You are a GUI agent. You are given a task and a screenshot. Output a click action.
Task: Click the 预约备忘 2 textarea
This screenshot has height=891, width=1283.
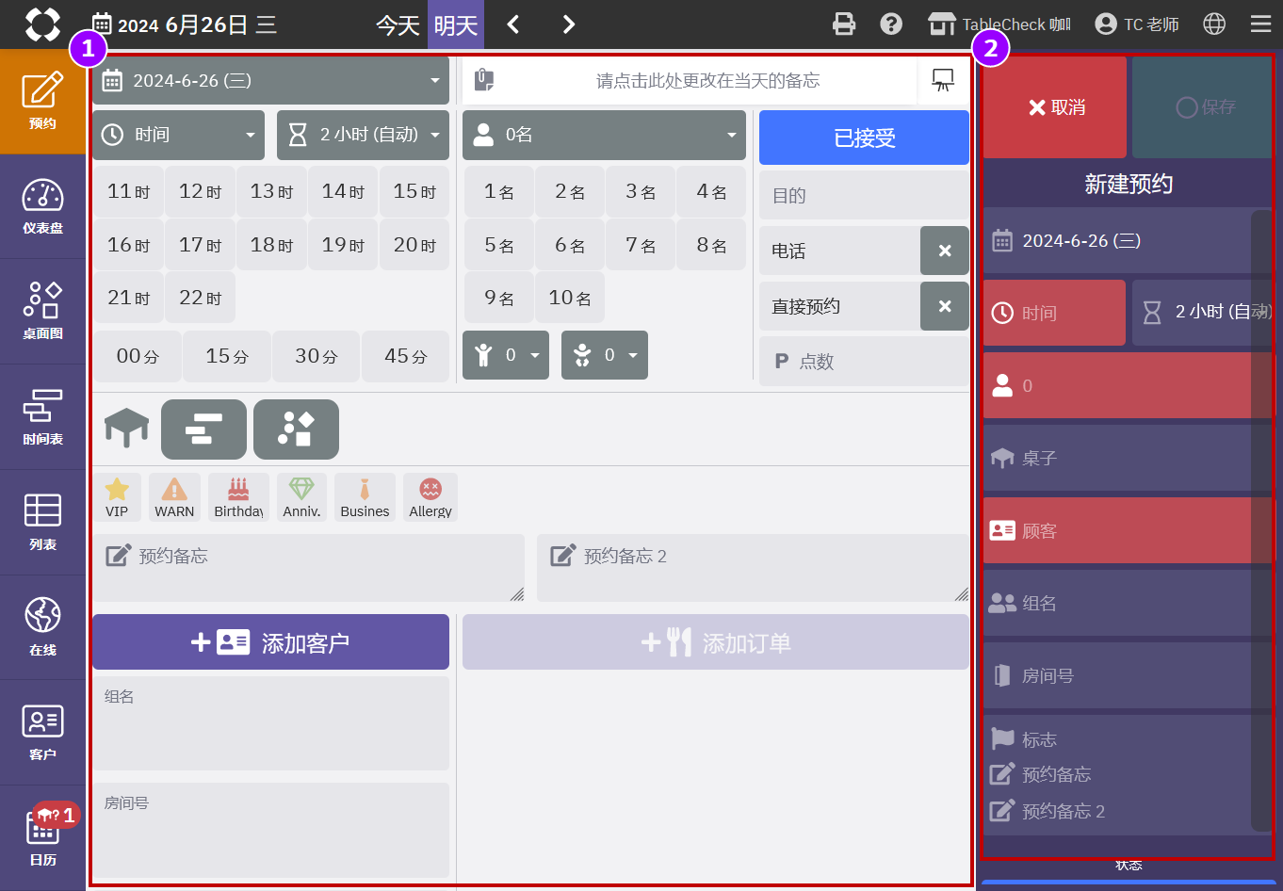(x=753, y=568)
